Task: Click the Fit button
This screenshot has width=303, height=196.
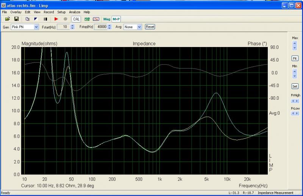Action: click(x=295, y=58)
